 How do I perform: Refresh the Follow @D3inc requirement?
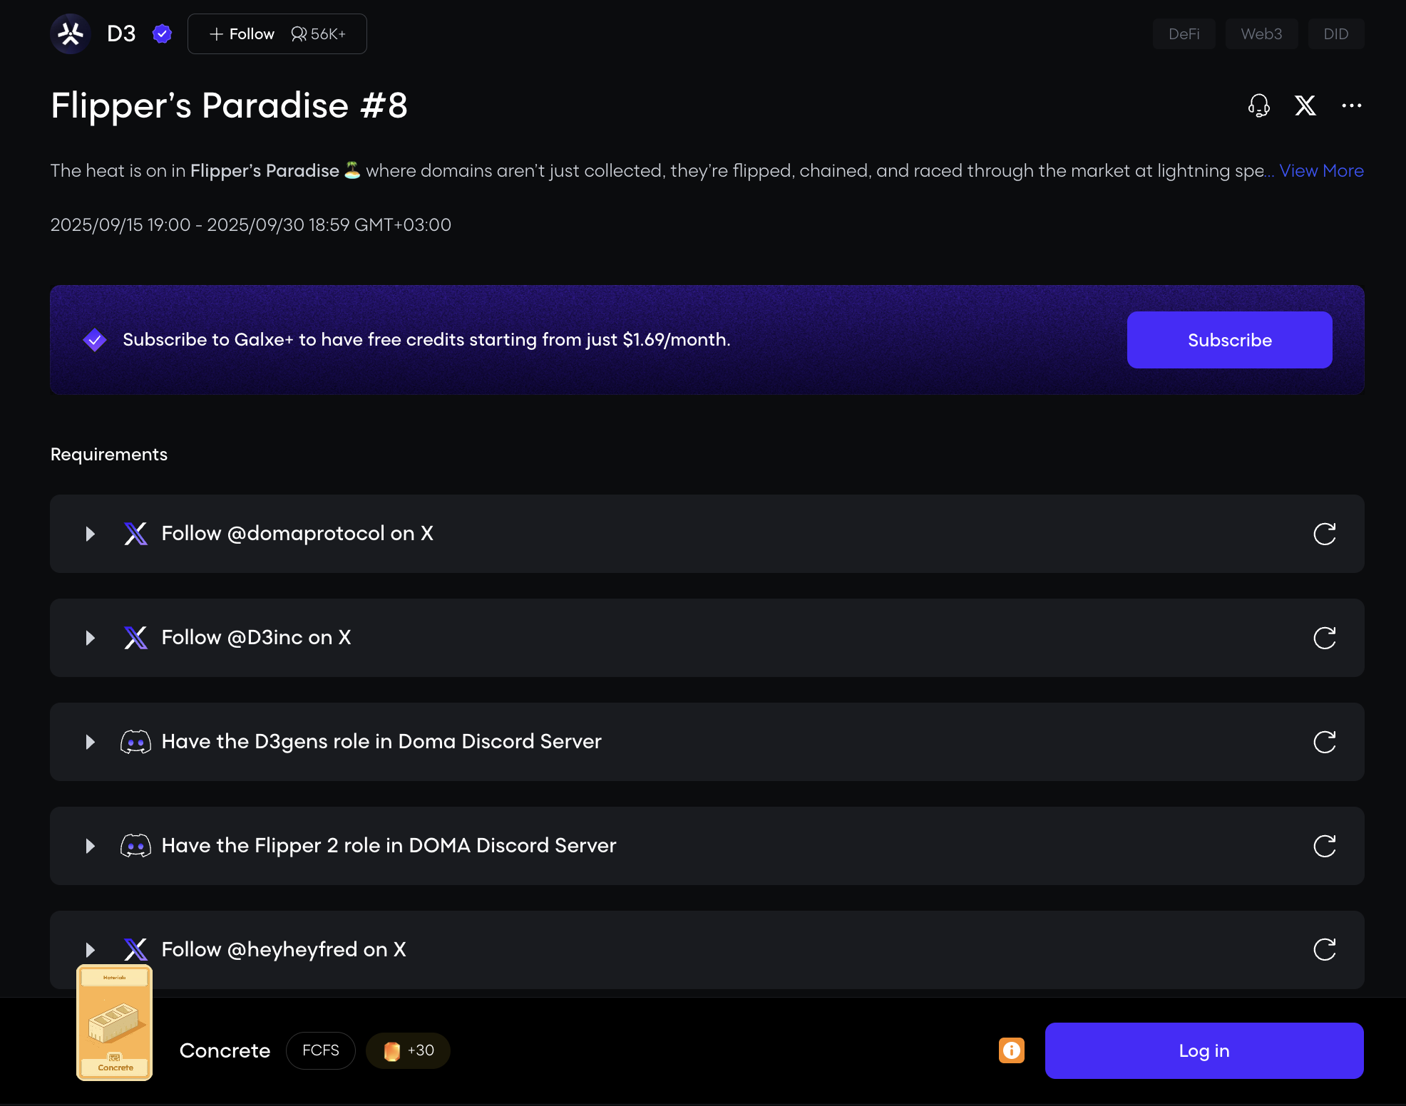click(x=1324, y=638)
